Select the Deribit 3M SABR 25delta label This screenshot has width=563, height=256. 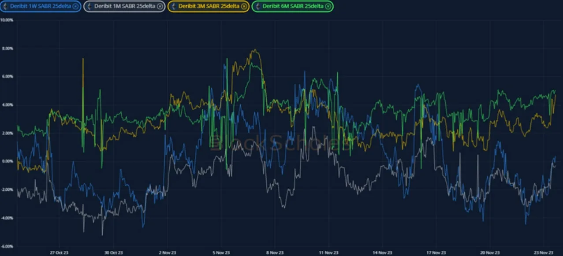(209, 6)
